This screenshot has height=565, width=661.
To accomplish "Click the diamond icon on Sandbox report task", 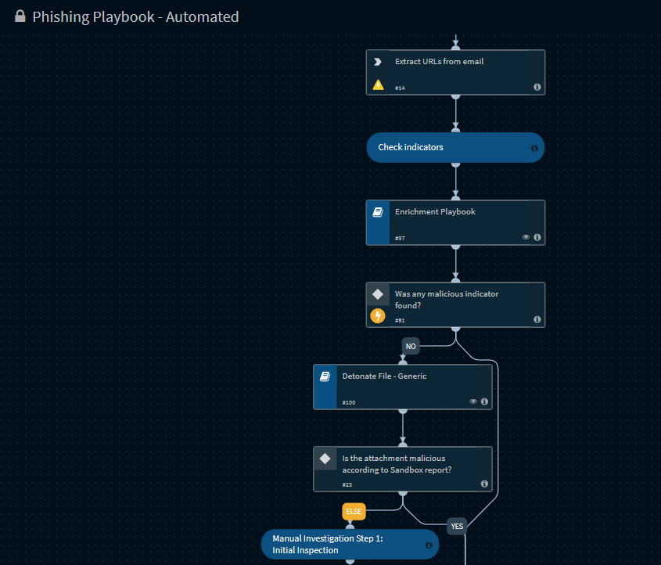I will [x=325, y=459].
